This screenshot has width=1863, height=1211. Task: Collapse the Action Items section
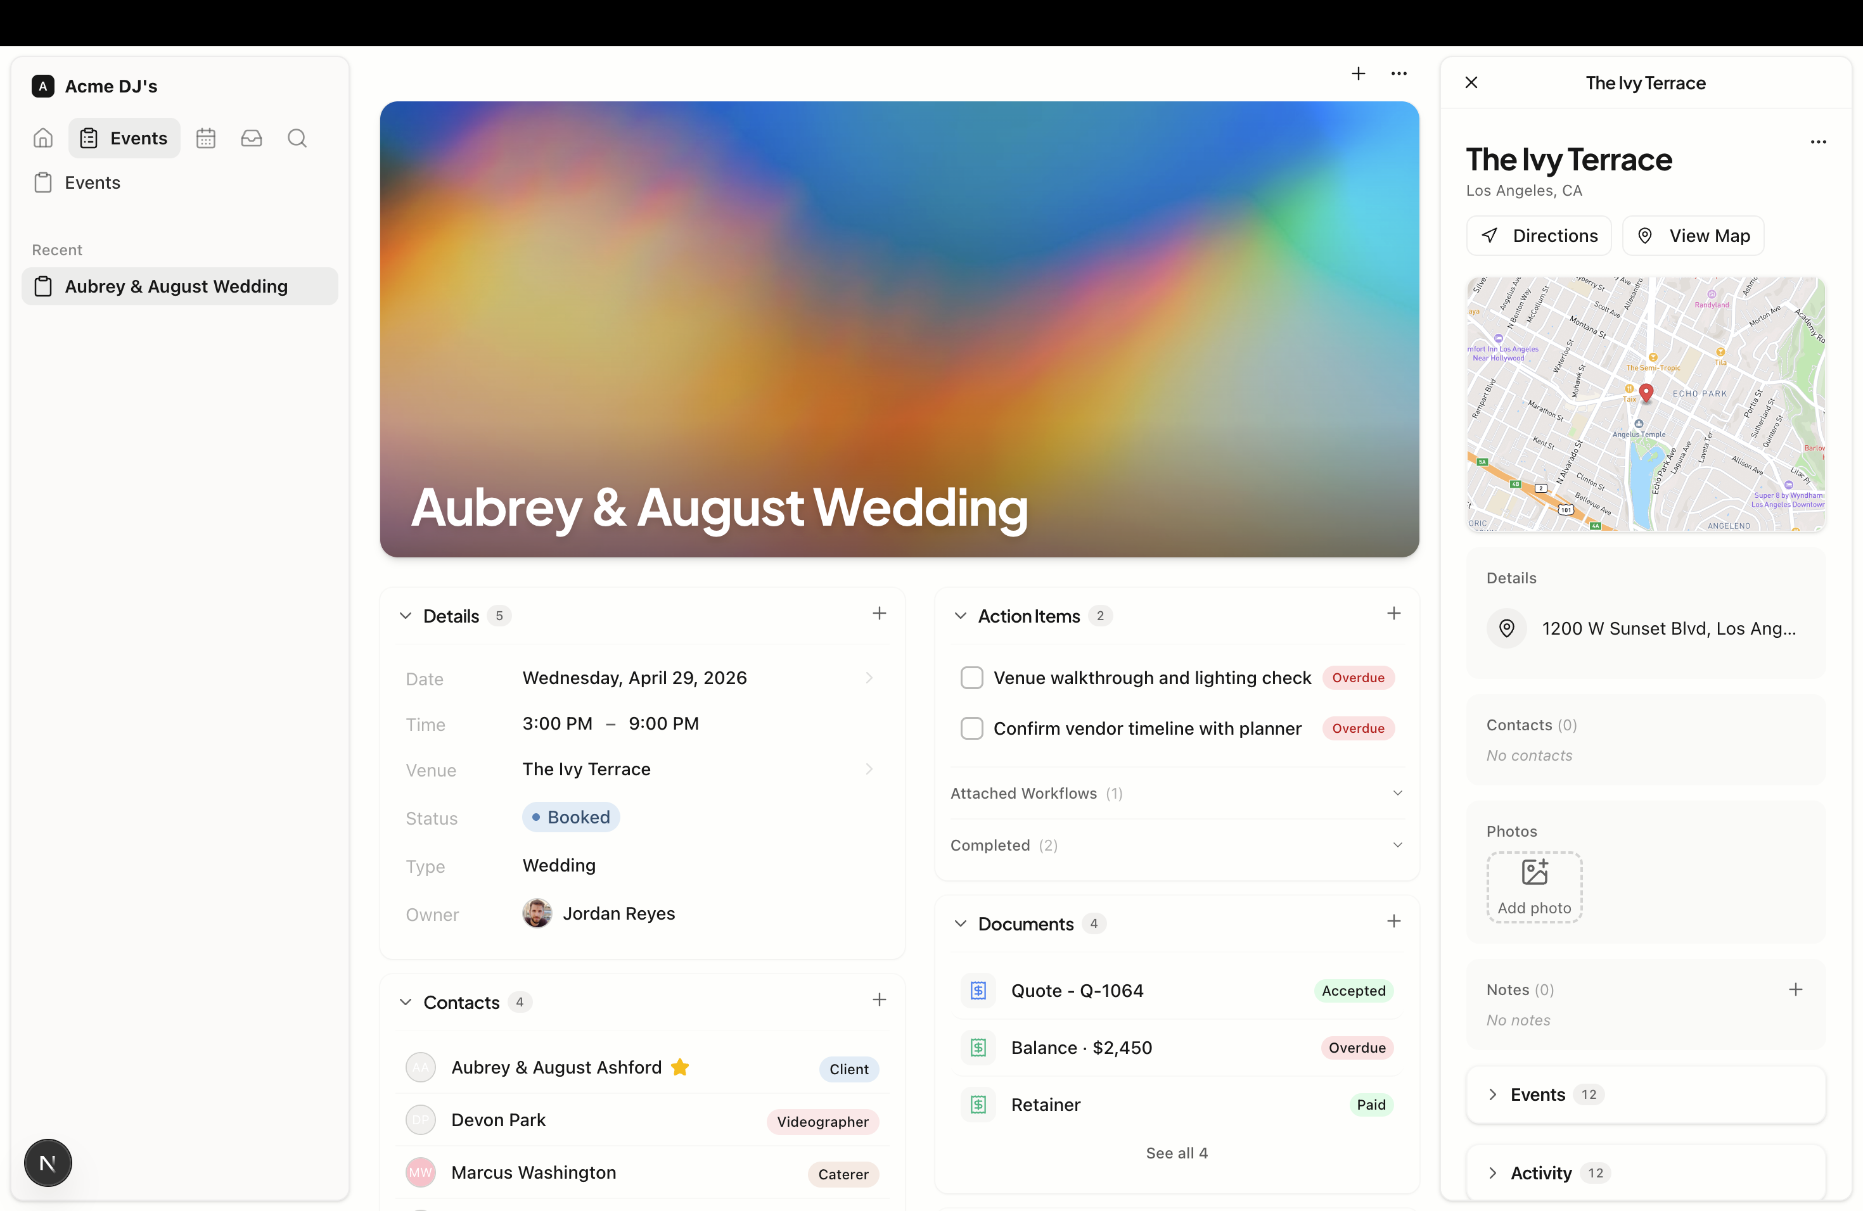(x=961, y=616)
